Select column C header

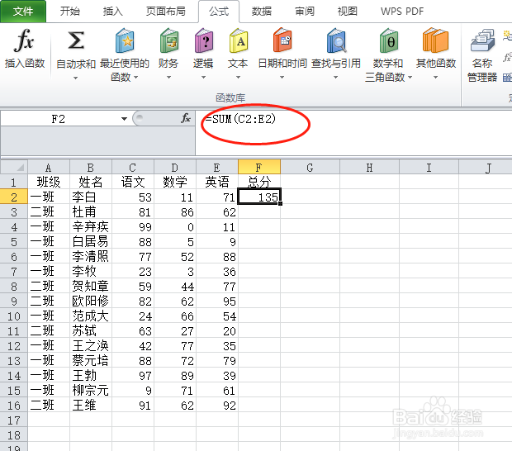click(x=133, y=167)
